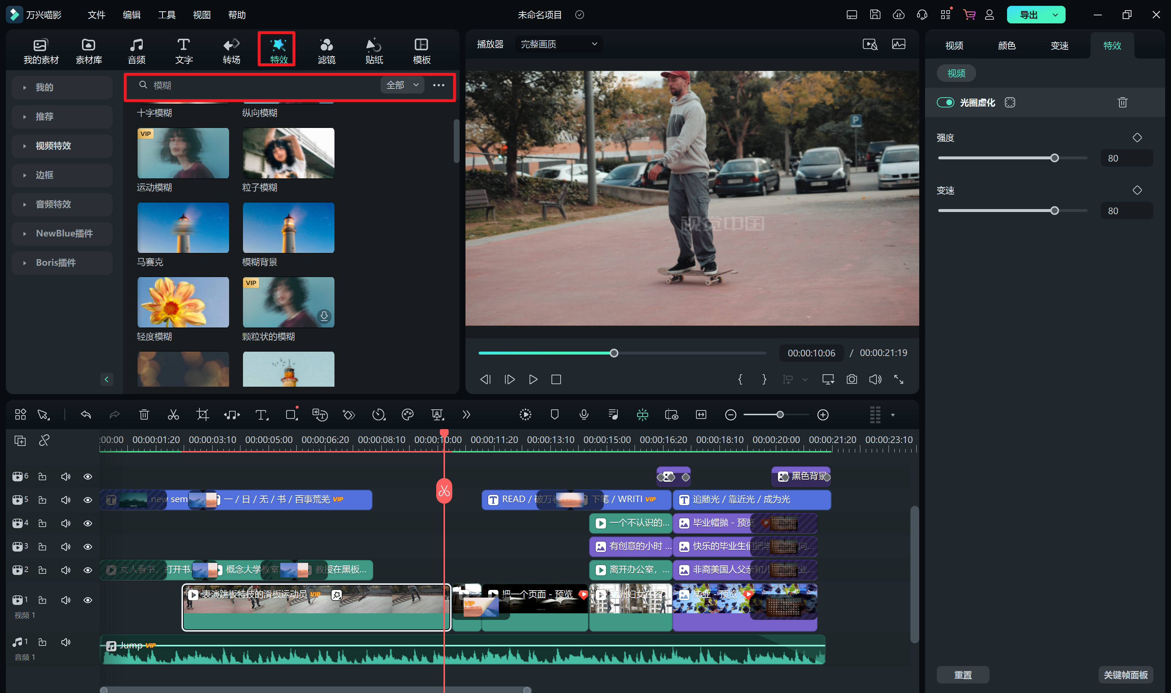
Task: Open the 我的素材 media panel
Action: click(x=41, y=51)
